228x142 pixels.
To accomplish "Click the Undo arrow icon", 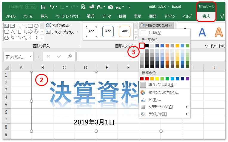I will (x=52, y=7).
